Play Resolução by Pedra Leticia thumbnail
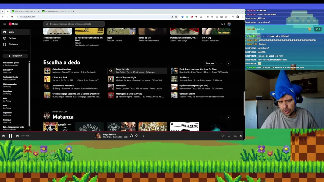This screenshot has height=182, width=324. click(x=111, y=87)
